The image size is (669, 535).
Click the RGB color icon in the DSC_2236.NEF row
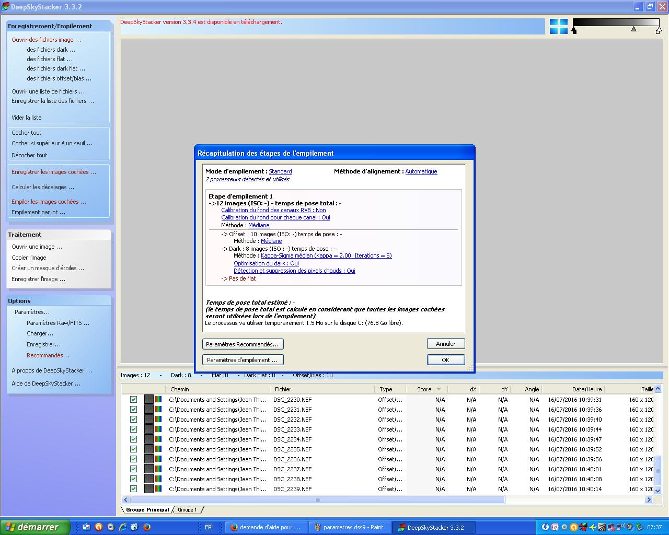(158, 459)
